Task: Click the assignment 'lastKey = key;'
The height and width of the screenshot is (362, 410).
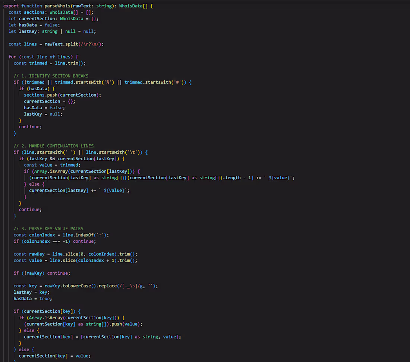Action: 31,292
